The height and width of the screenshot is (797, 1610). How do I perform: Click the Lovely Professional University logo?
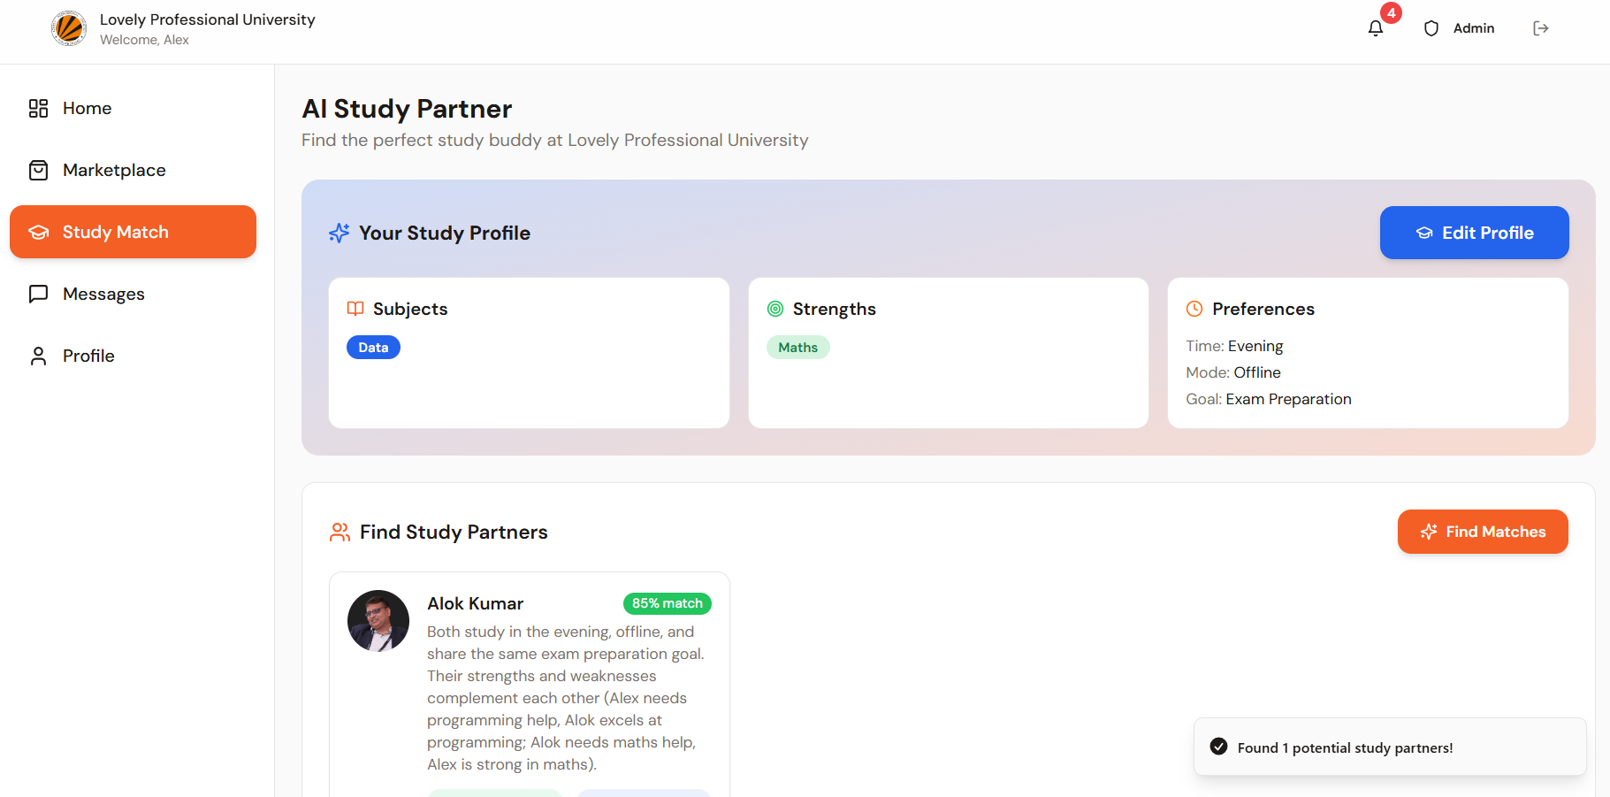click(x=69, y=28)
